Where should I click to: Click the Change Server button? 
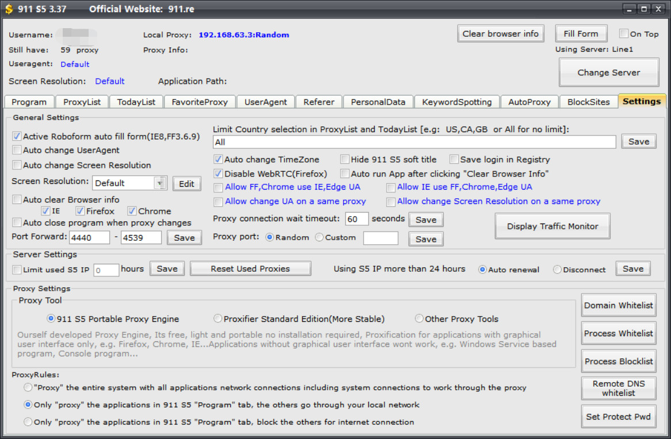(609, 72)
